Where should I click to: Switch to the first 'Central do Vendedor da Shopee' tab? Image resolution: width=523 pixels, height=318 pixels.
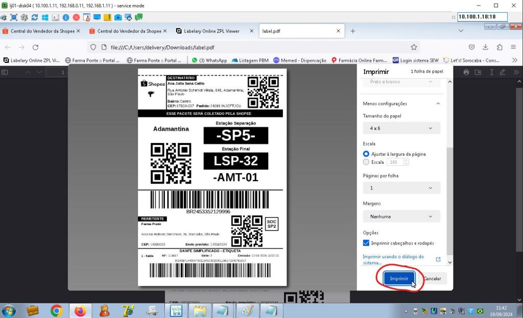tap(41, 31)
